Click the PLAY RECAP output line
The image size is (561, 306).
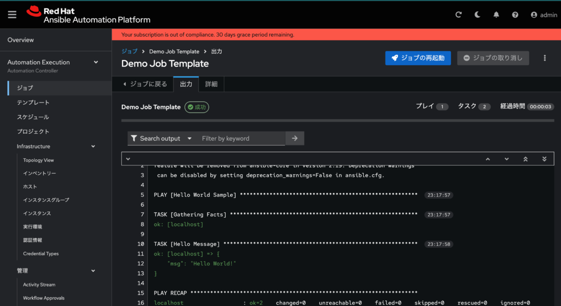[x=285, y=293]
